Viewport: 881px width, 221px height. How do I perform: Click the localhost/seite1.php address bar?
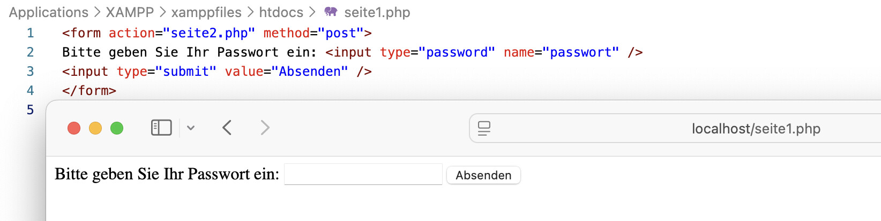[x=756, y=129]
